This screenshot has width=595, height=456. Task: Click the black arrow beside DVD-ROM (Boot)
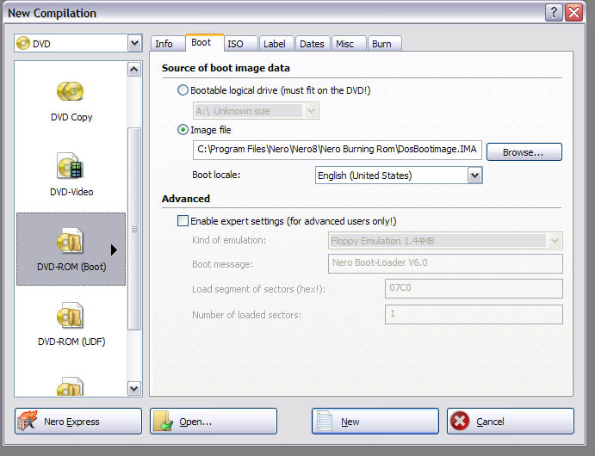[114, 250]
